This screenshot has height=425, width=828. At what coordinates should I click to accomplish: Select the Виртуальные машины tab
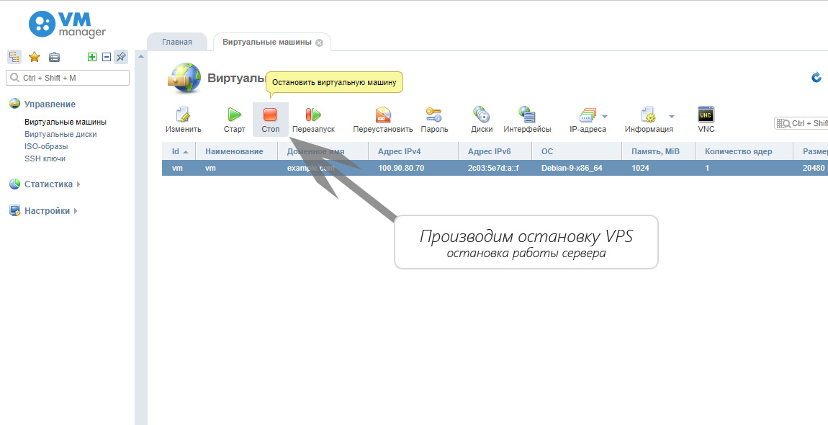(x=266, y=42)
